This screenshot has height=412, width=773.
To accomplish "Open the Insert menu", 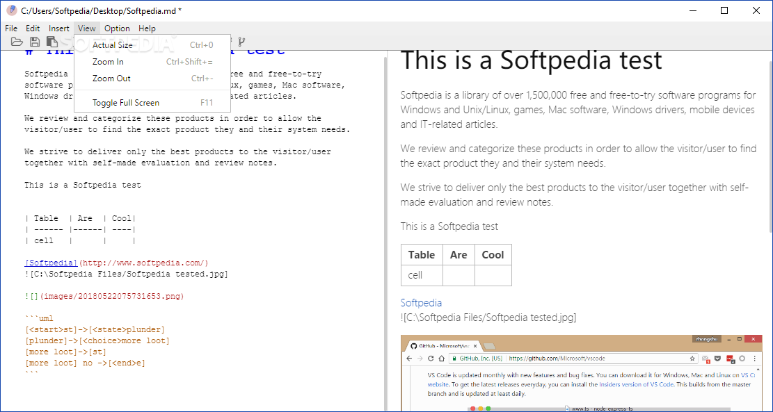I will tap(58, 28).
